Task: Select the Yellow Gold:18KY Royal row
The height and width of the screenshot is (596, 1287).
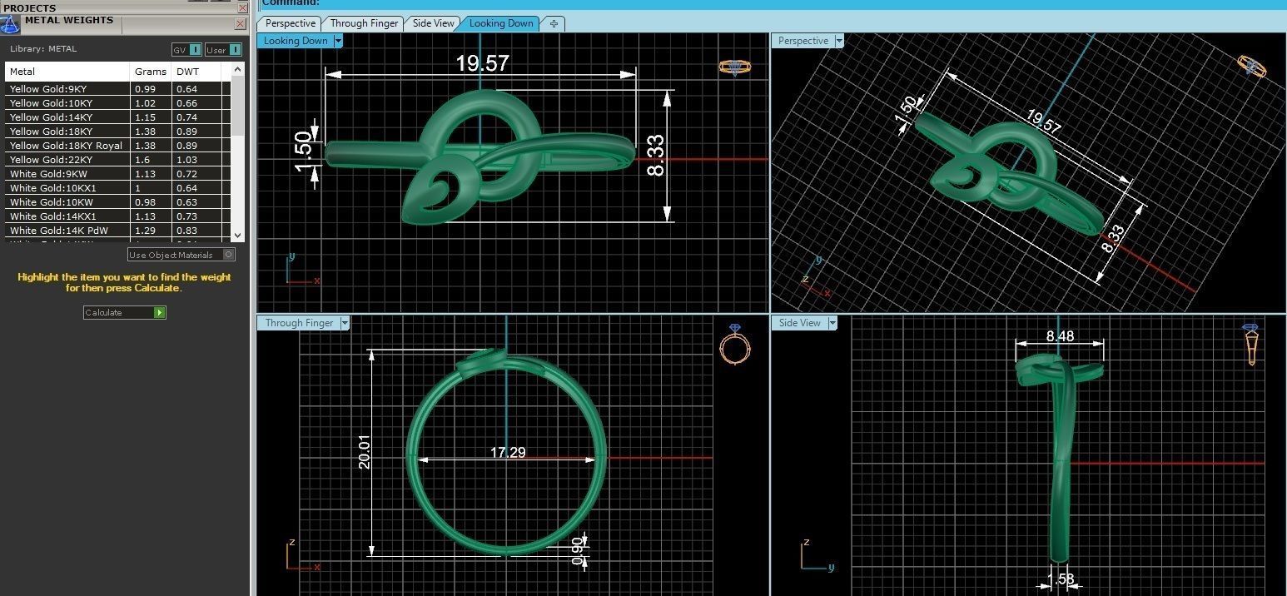Action: [118, 146]
